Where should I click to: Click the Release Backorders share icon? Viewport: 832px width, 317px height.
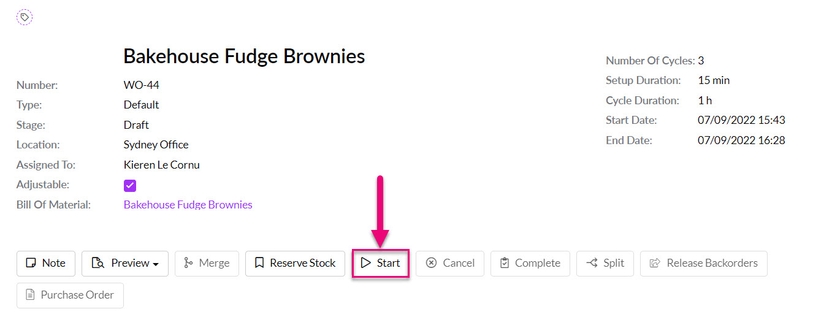tap(655, 263)
